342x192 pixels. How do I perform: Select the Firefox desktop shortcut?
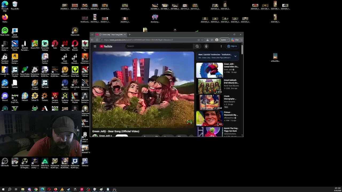pyautogui.click(x=5, y=19)
